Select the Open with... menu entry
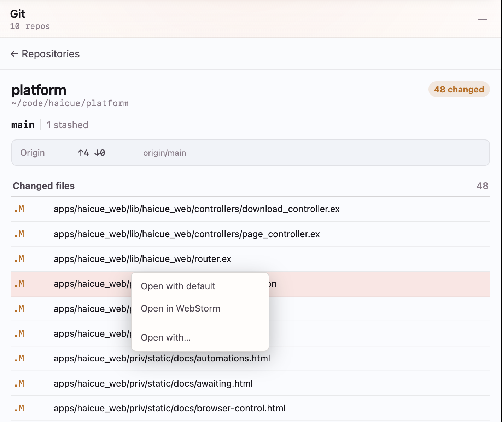 (200, 337)
